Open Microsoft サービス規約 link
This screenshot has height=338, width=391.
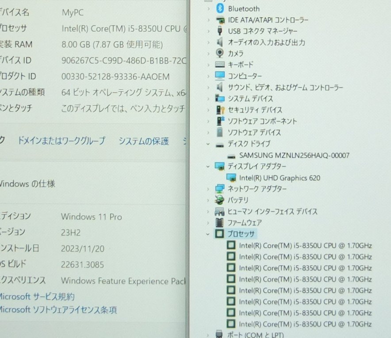(x=37, y=297)
